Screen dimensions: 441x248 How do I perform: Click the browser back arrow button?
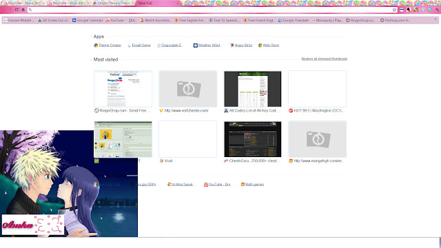(x=4, y=10)
